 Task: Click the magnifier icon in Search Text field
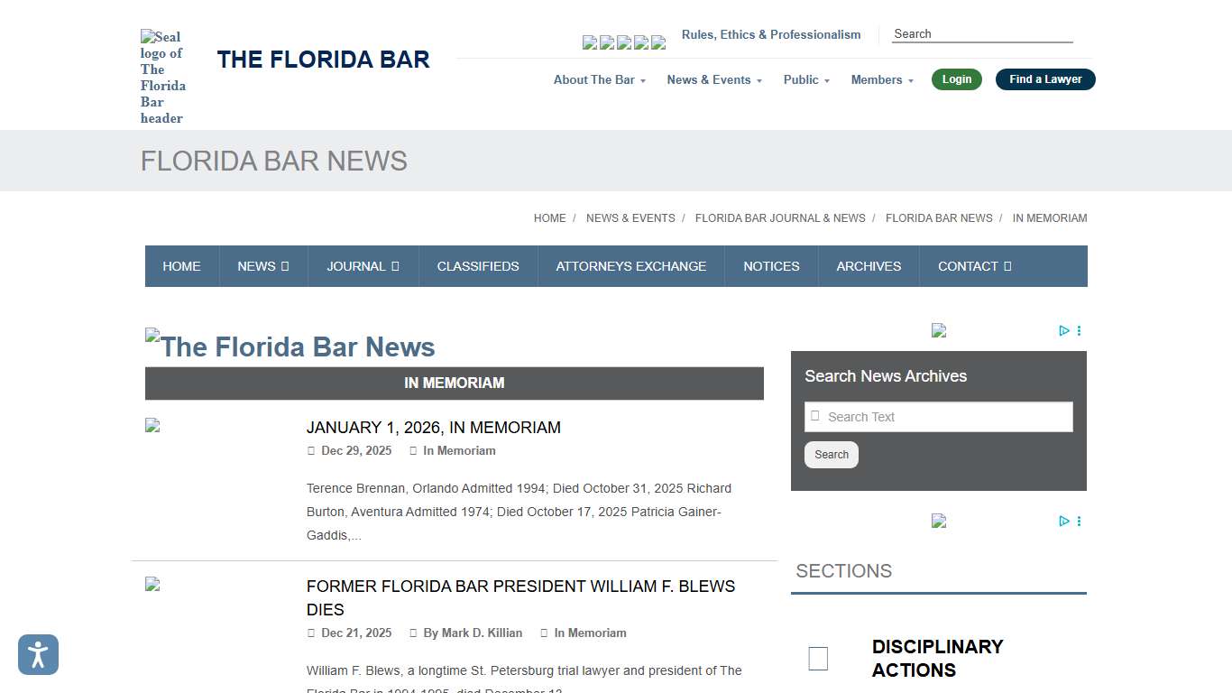815,416
